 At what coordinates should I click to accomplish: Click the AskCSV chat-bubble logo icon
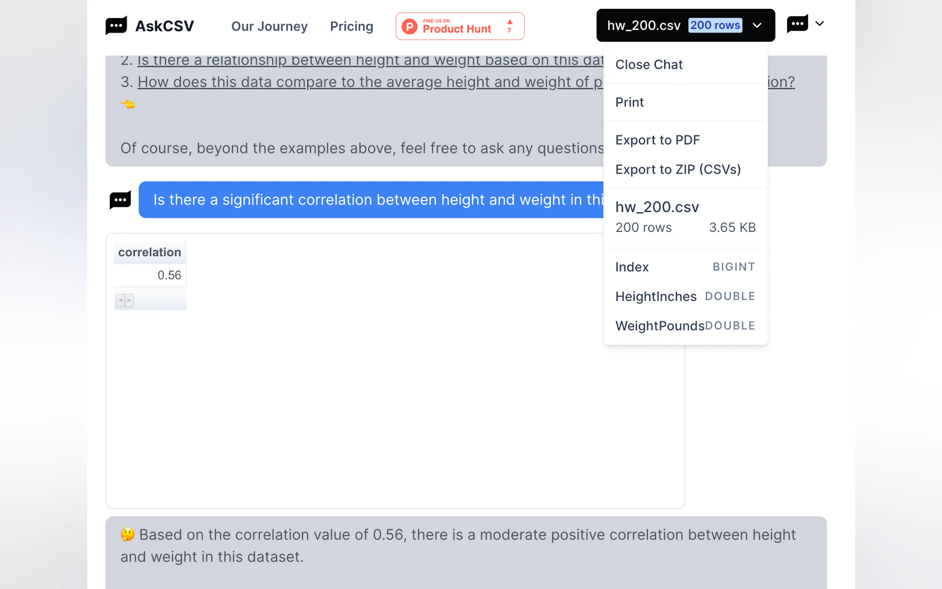116,26
